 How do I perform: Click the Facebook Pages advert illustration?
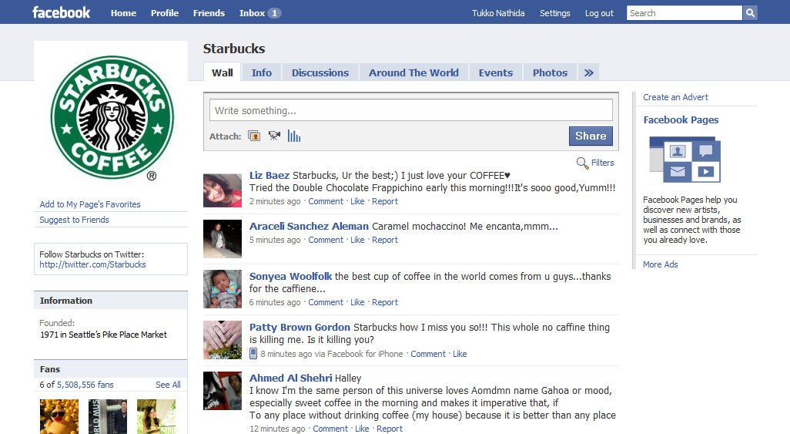pyautogui.click(x=685, y=160)
